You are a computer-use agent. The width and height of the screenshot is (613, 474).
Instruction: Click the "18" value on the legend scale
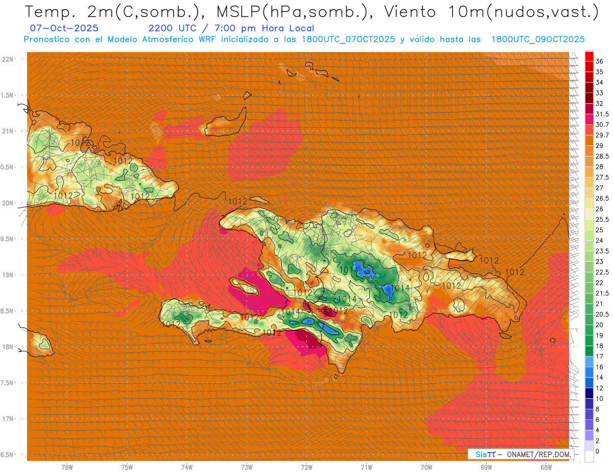pyautogui.click(x=600, y=346)
